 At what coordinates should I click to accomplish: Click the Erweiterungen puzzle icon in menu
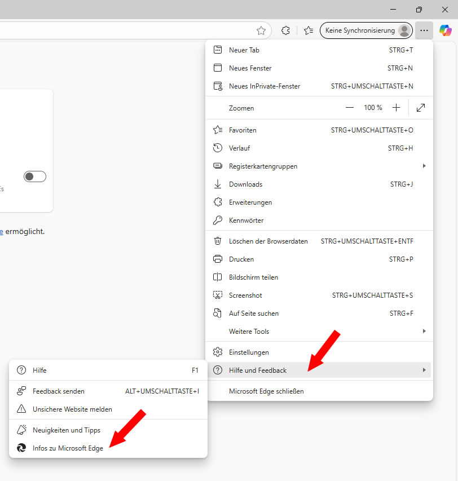(218, 202)
